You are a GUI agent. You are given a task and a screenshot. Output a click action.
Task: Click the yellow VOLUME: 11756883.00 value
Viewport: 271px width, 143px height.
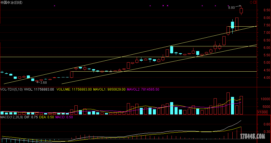coord(74,89)
